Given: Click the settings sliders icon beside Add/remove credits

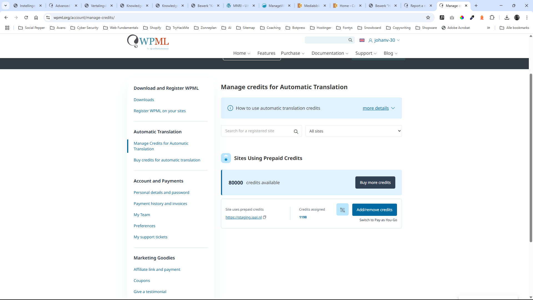Looking at the screenshot, I should pos(342,210).
